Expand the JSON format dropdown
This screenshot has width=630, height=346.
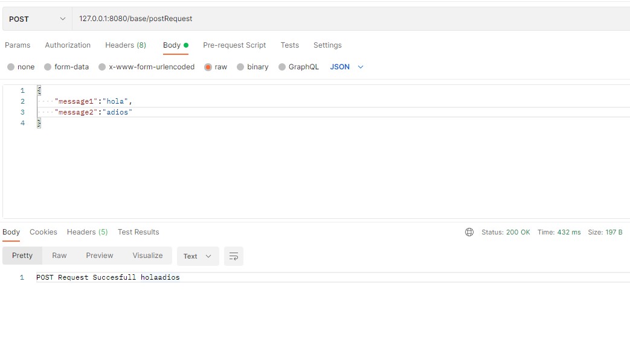click(x=347, y=67)
